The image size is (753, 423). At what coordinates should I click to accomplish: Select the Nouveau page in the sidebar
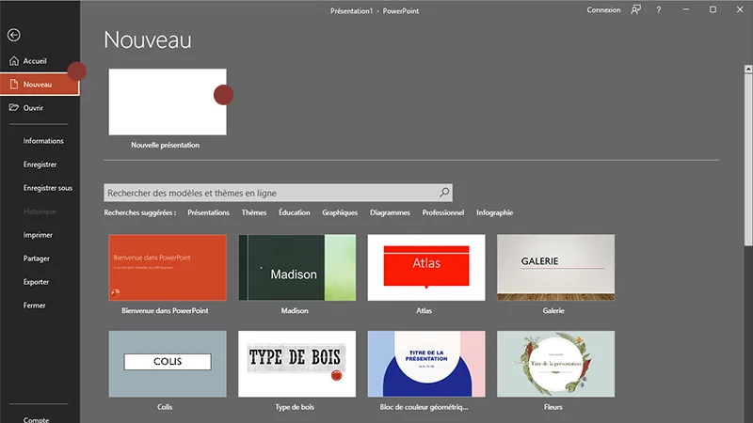click(40, 85)
